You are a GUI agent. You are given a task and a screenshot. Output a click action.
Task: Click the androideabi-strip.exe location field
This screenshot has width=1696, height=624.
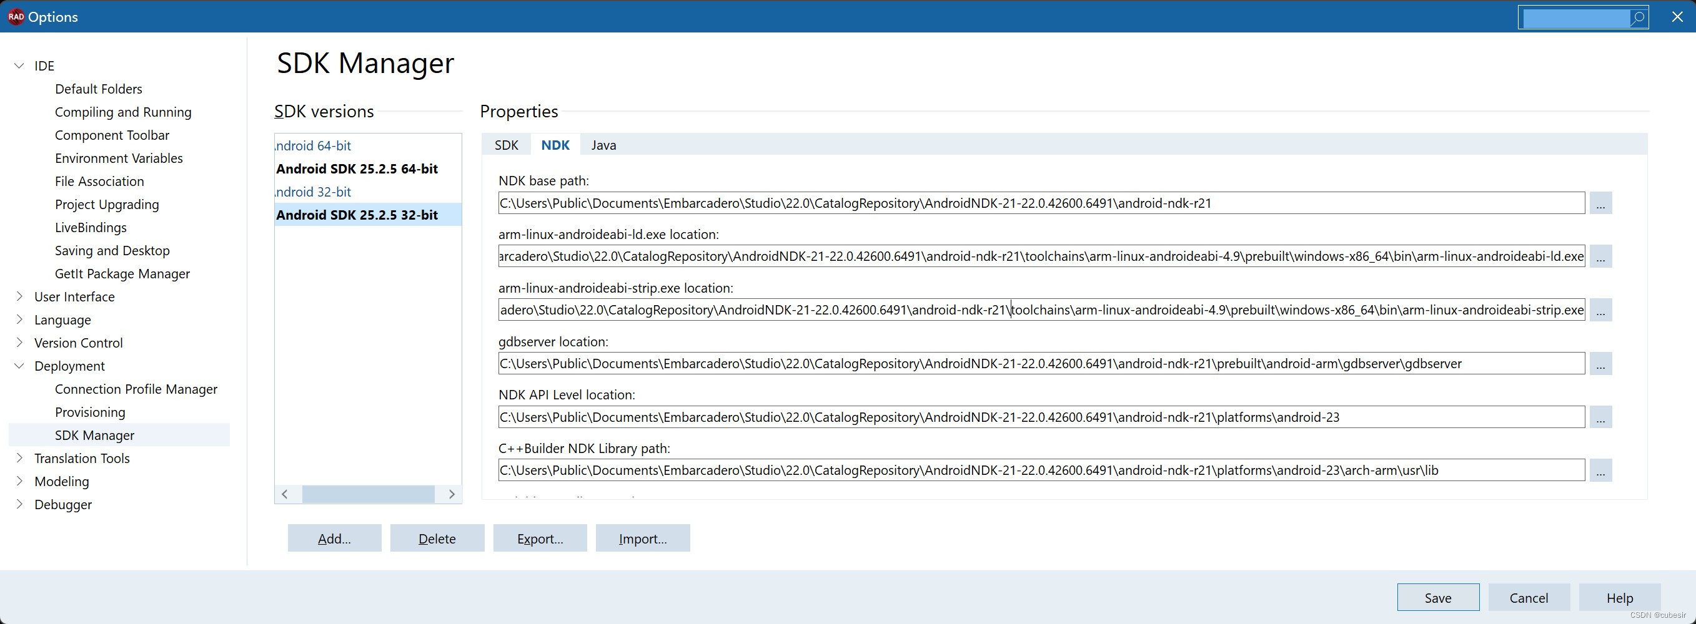click(1041, 310)
